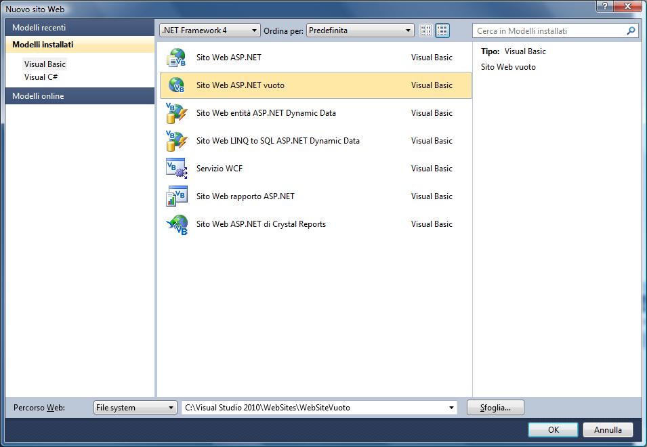The width and height of the screenshot is (647, 447).
Task: Select the Dynamic Data entità template icon
Action: click(176, 113)
